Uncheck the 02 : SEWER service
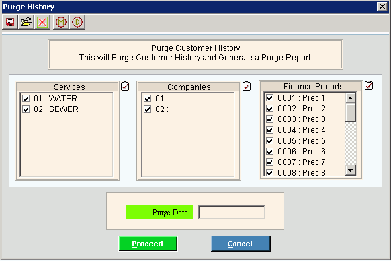The width and height of the screenshot is (391, 261). pos(26,109)
